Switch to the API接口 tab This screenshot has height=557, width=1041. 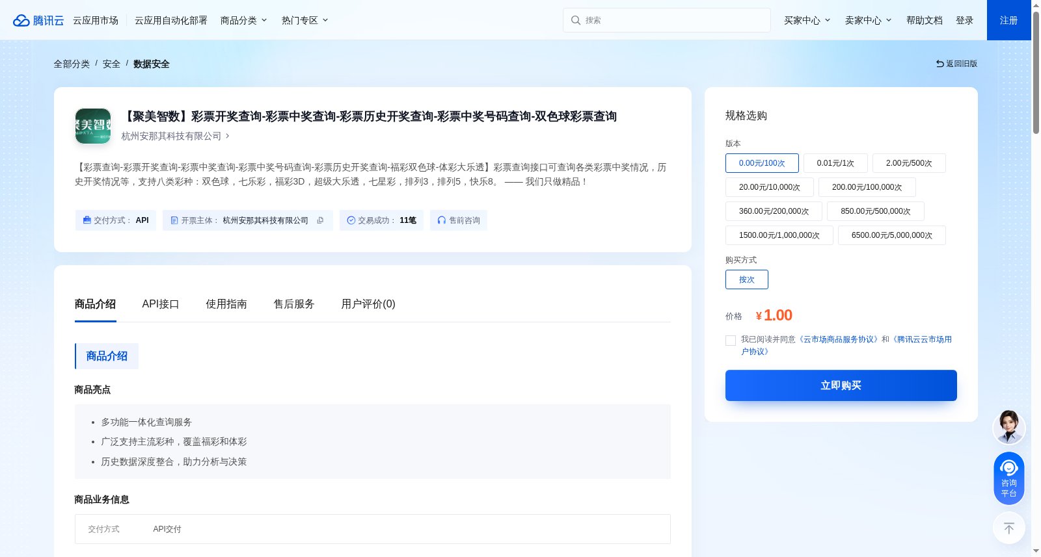[x=161, y=304]
